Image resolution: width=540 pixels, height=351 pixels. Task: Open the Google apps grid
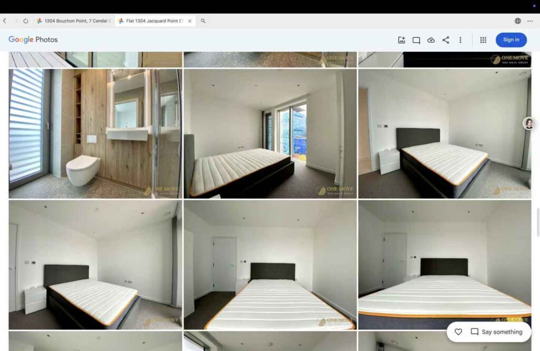click(483, 40)
